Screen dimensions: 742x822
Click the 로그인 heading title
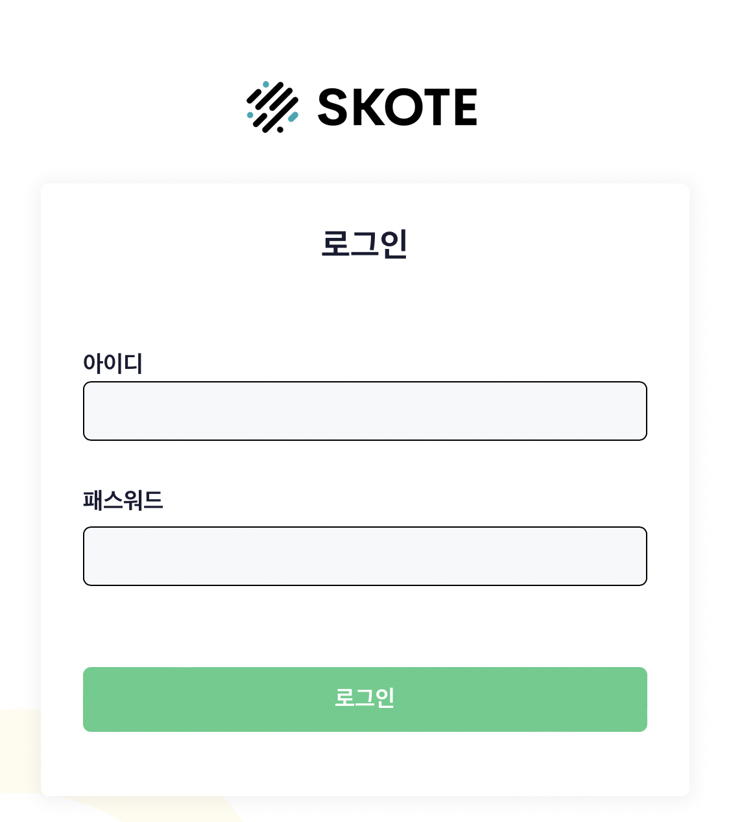365,244
